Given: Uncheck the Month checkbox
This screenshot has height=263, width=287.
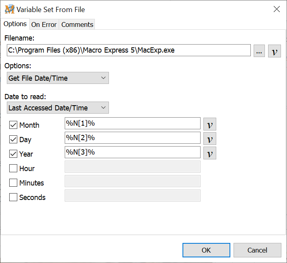Looking at the screenshot, I should 13,125.
